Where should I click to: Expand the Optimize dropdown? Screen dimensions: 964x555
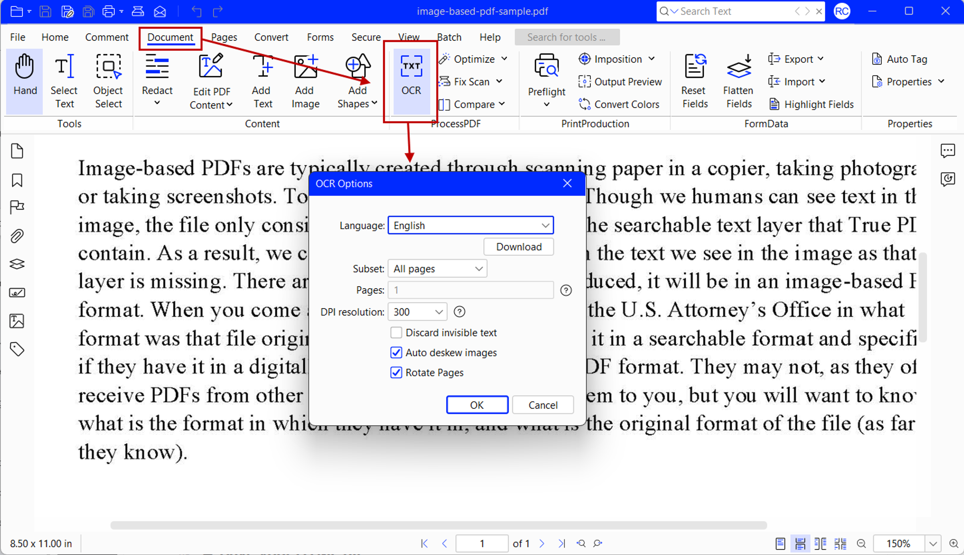(504, 59)
